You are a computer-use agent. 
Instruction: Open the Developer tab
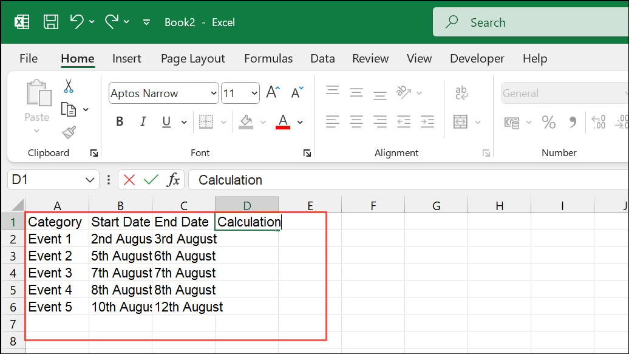pos(477,58)
